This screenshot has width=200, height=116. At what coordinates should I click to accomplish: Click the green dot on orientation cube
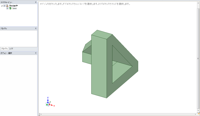pyautogui.click(x=47, y=105)
